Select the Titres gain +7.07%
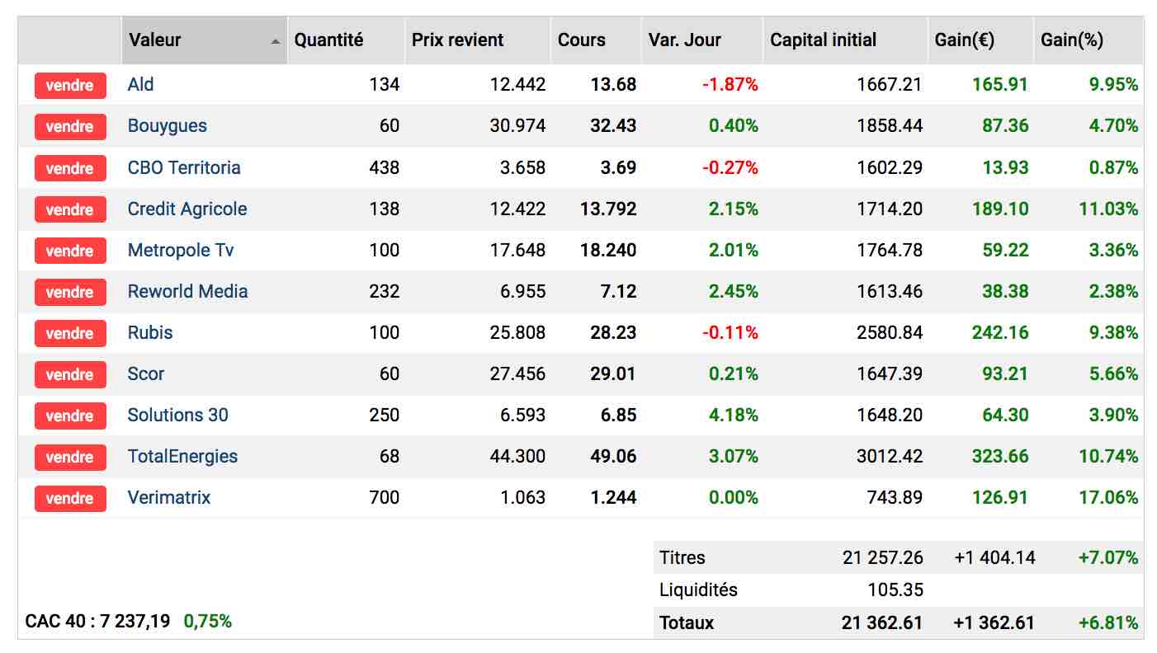Screen dimensions: 1157x653 coord(1108,558)
